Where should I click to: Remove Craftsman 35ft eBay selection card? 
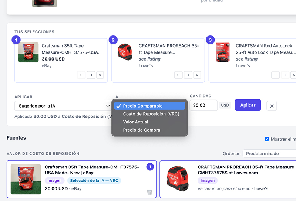coord(100,75)
